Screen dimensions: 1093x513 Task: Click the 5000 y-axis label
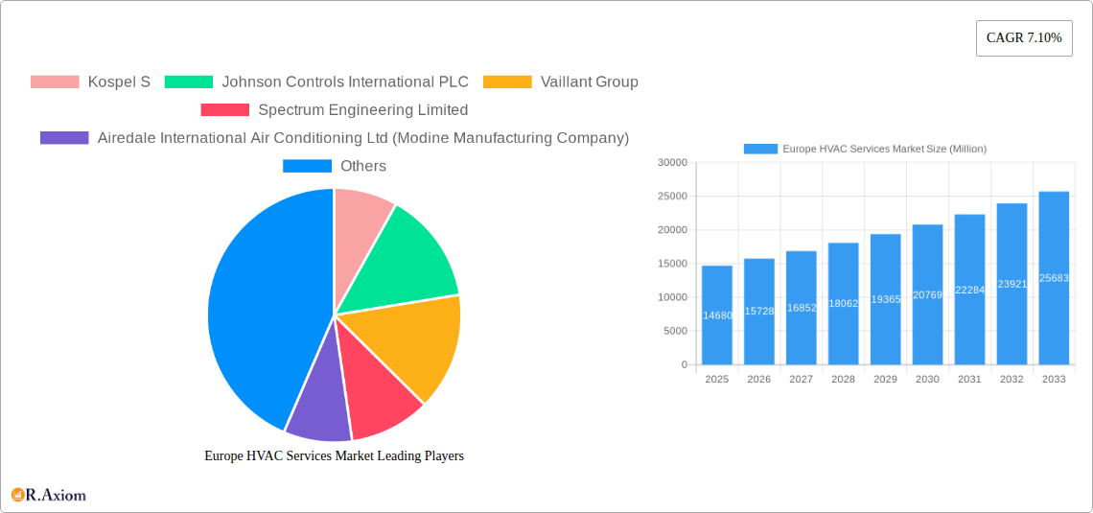675,331
